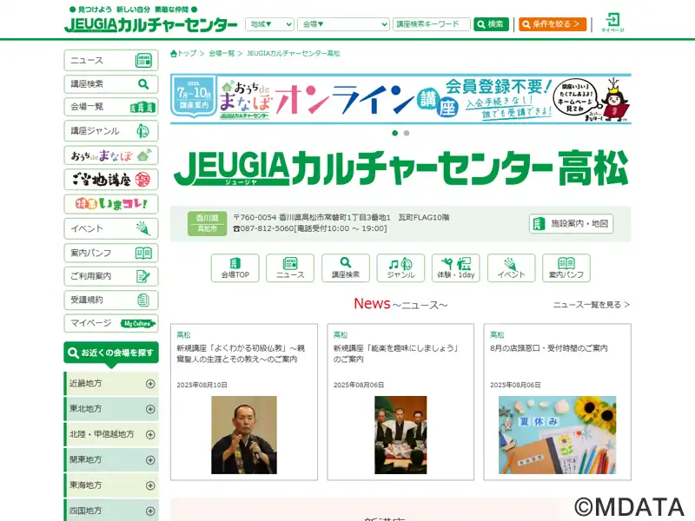Click the ご利用案内 sidebar pencil icon
This screenshot has height=521, width=695.
143,276
